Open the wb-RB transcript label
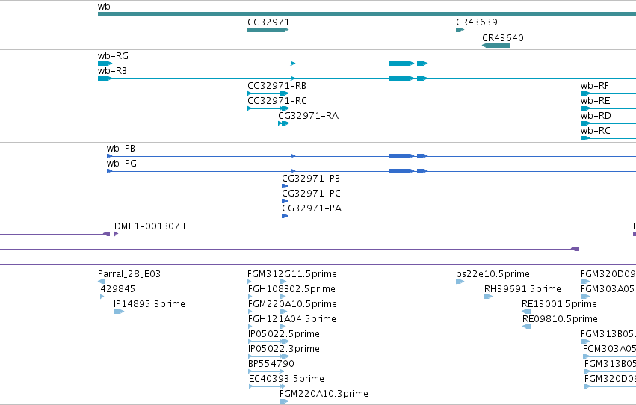 pyautogui.click(x=112, y=71)
